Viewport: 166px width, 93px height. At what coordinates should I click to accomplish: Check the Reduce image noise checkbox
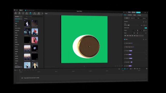click(x=125, y=47)
